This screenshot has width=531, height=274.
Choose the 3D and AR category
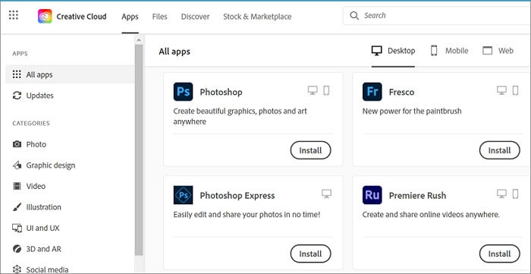[x=70, y=249]
